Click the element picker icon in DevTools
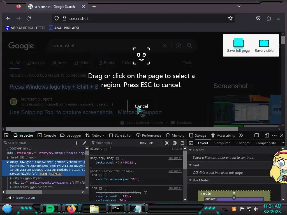287x215 pixels. pos(6,135)
